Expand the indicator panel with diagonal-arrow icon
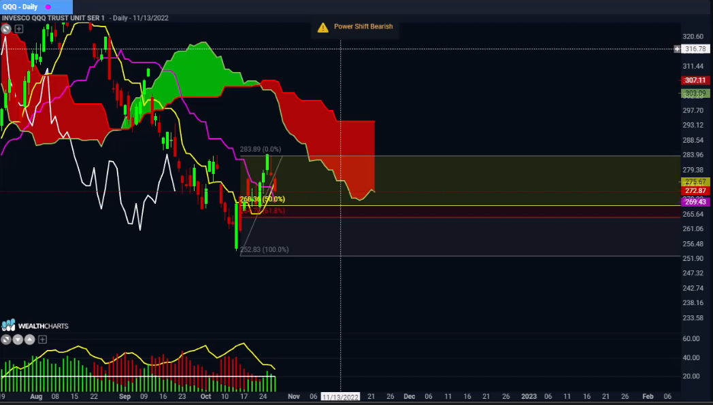Viewport: 713px width, 405px height. (6, 339)
